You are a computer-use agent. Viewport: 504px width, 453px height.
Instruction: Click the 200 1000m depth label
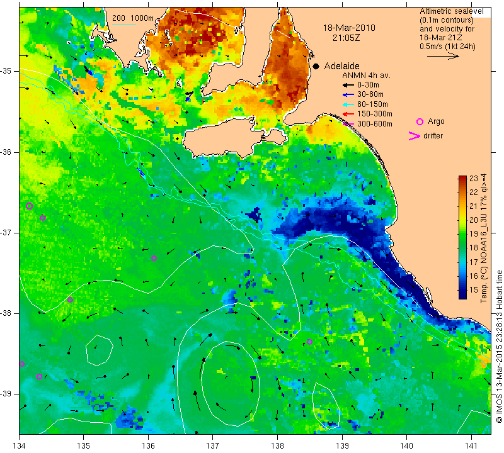tap(133, 18)
